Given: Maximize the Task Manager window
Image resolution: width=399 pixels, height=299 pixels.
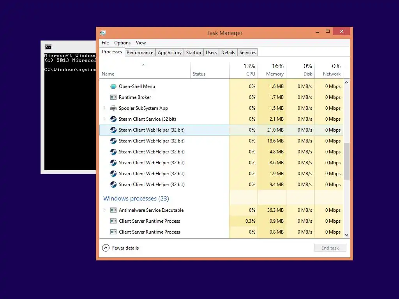Looking at the screenshot, I should tap(328, 32).
